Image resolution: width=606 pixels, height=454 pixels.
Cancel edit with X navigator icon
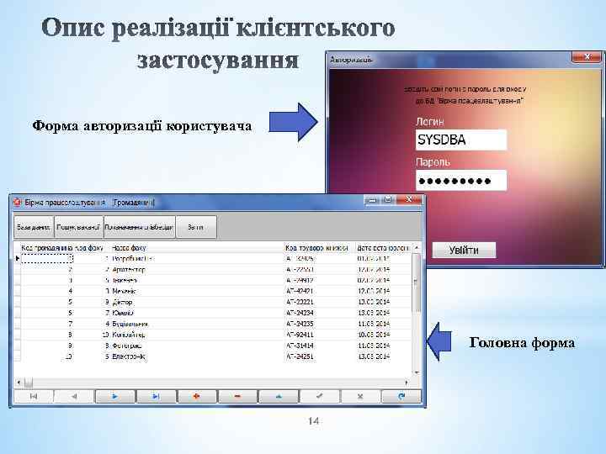tap(360, 396)
